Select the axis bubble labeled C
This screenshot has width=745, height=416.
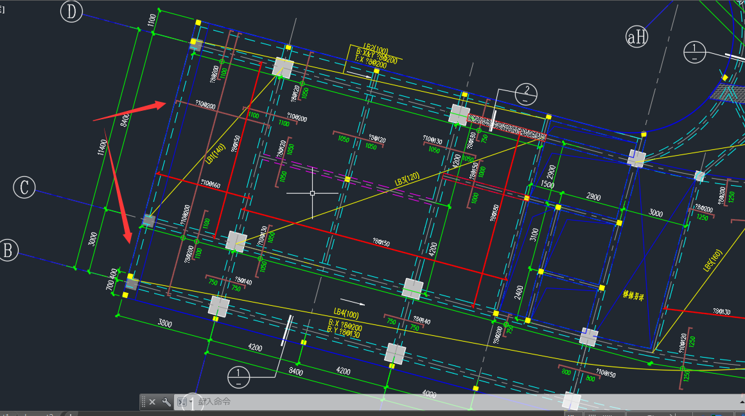click(24, 187)
